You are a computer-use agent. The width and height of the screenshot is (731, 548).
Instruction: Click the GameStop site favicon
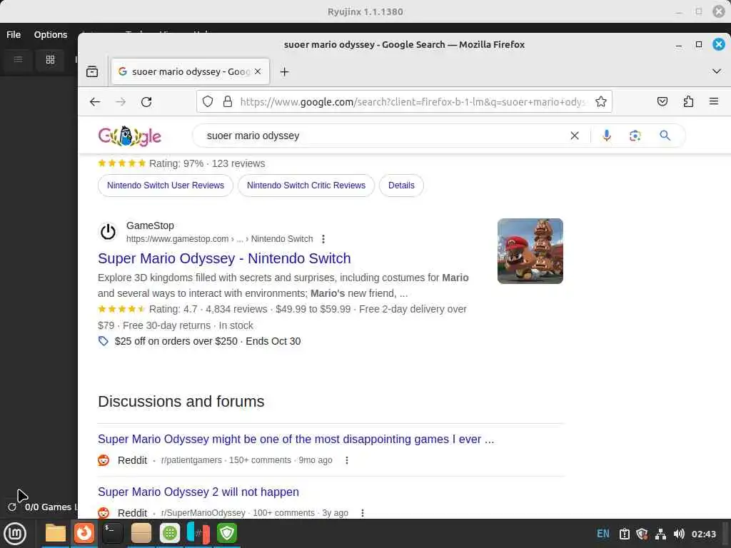109,232
